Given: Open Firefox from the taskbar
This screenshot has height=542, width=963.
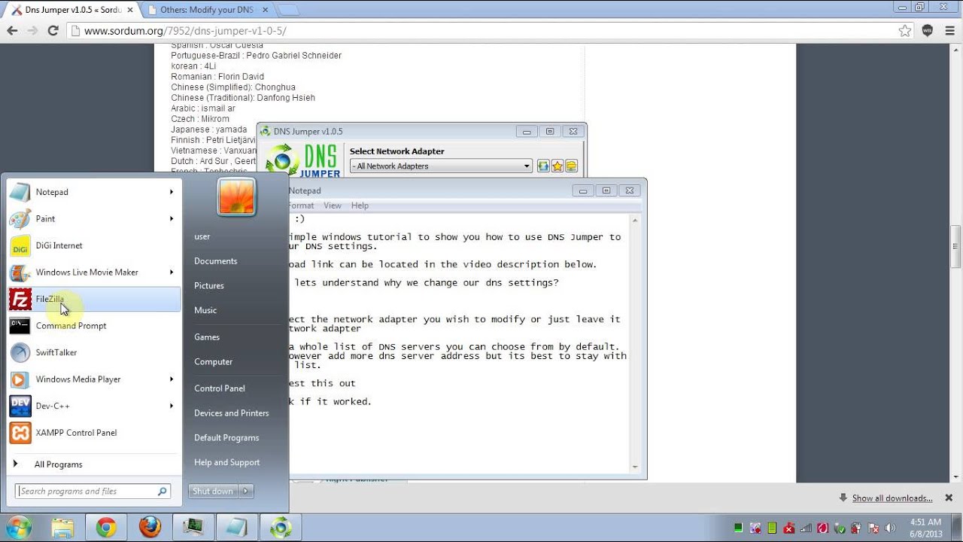Looking at the screenshot, I should (150, 528).
